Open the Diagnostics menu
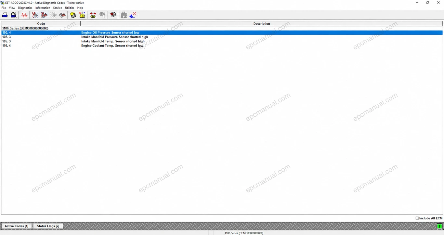 pyautogui.click(x=25, y=8)
